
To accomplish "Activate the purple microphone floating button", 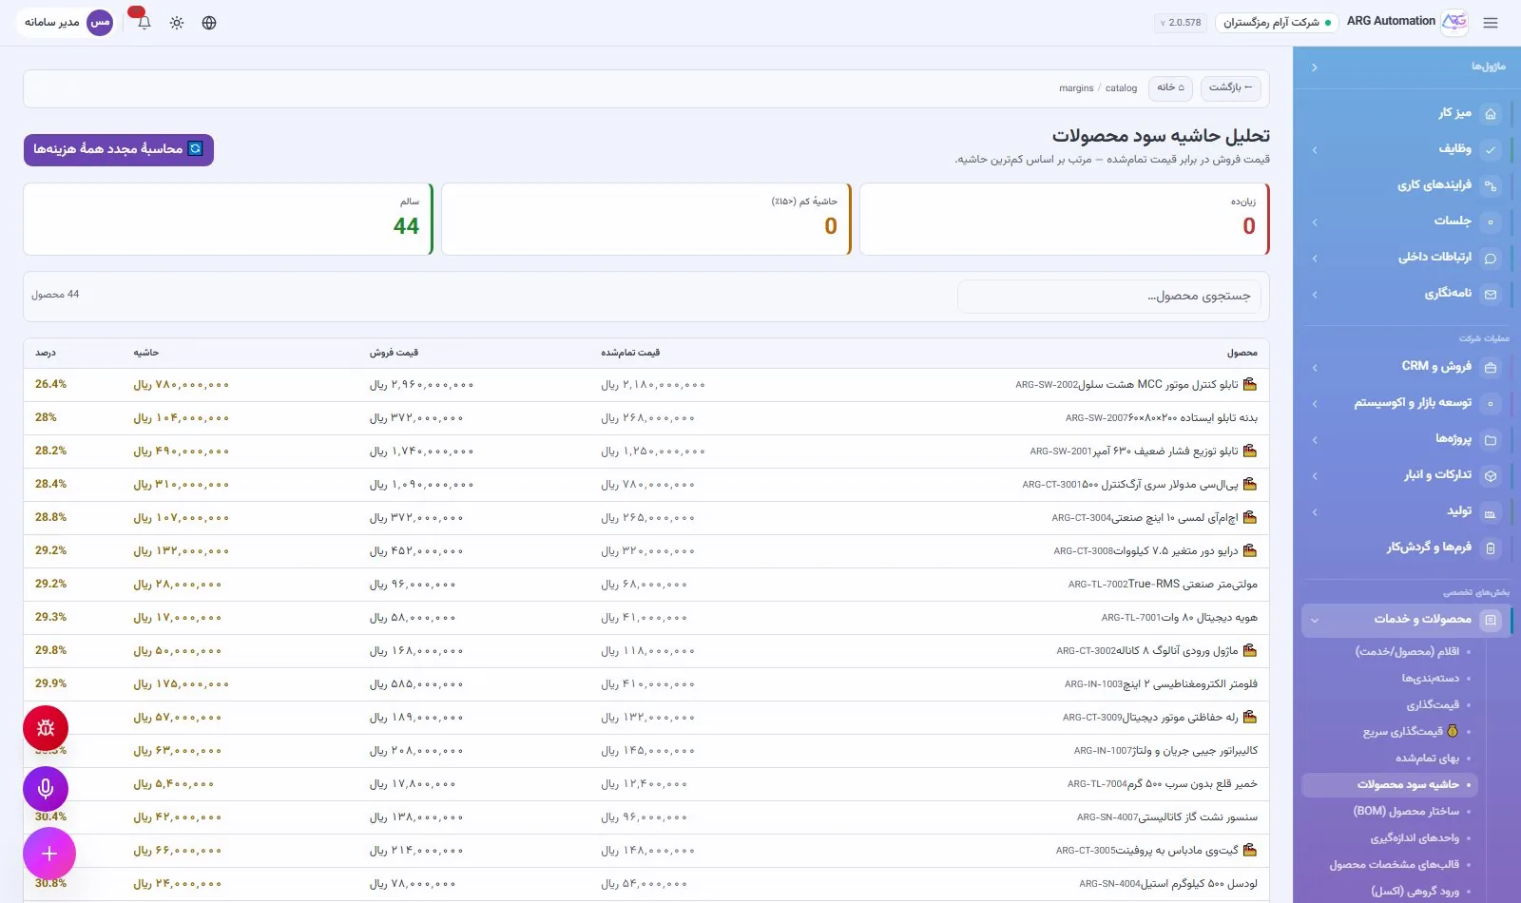I will 46,789.
